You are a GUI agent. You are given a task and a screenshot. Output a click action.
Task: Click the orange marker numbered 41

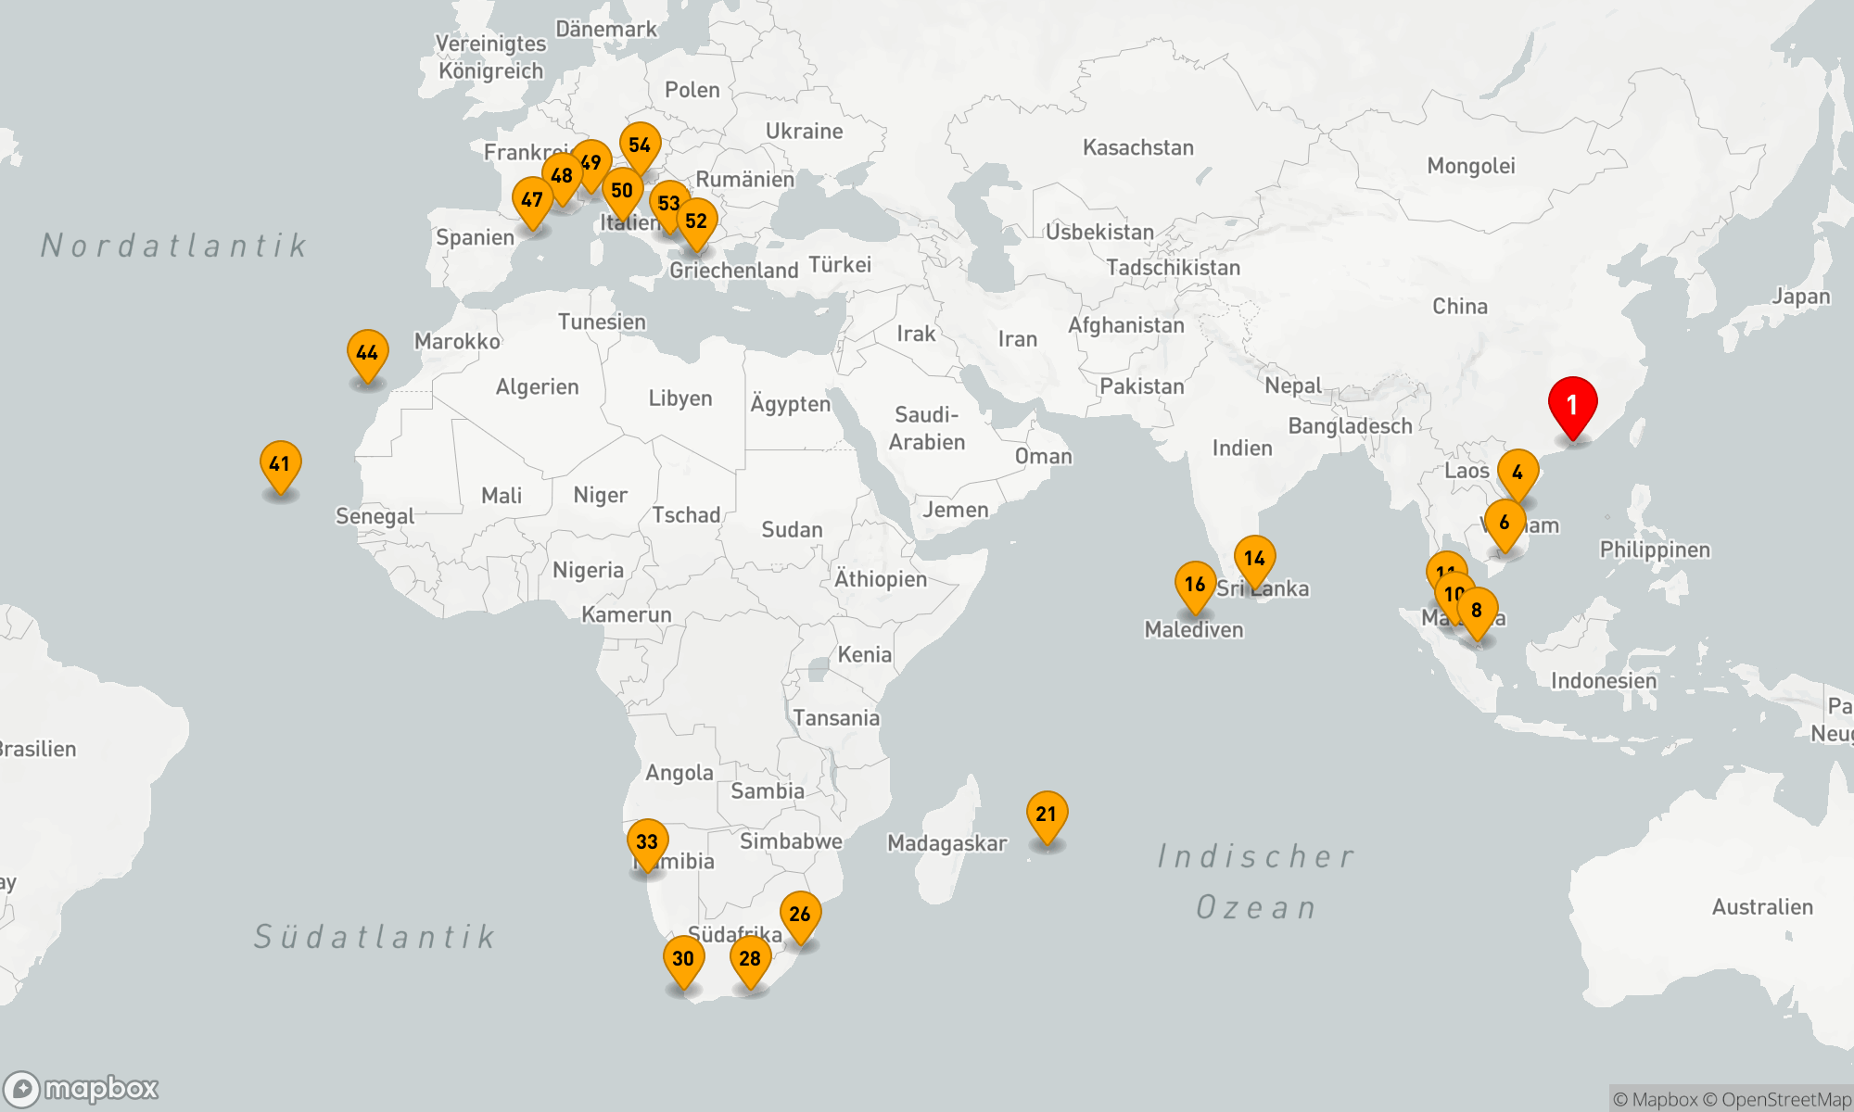click(280, 464)
